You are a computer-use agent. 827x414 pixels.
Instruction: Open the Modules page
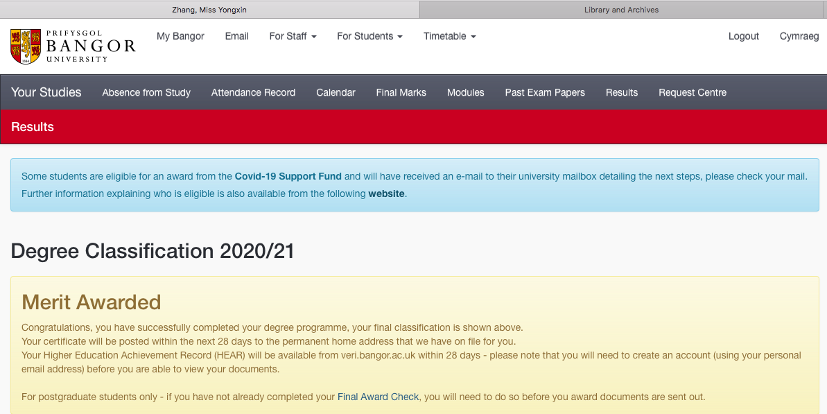click(465, 92)
